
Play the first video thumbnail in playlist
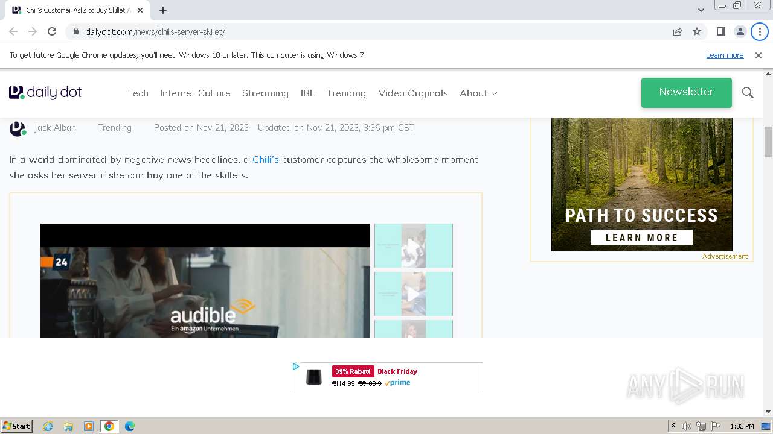[413, 245]
